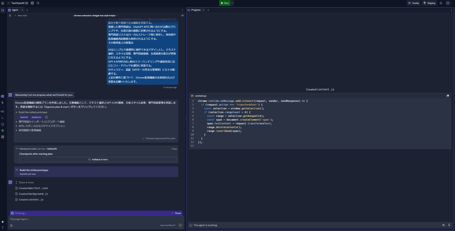Image resolution: width=455 pixels, height=231 pixels.
Task: Open the Preview monitor tool in sidebar
Action: [3, 124]
